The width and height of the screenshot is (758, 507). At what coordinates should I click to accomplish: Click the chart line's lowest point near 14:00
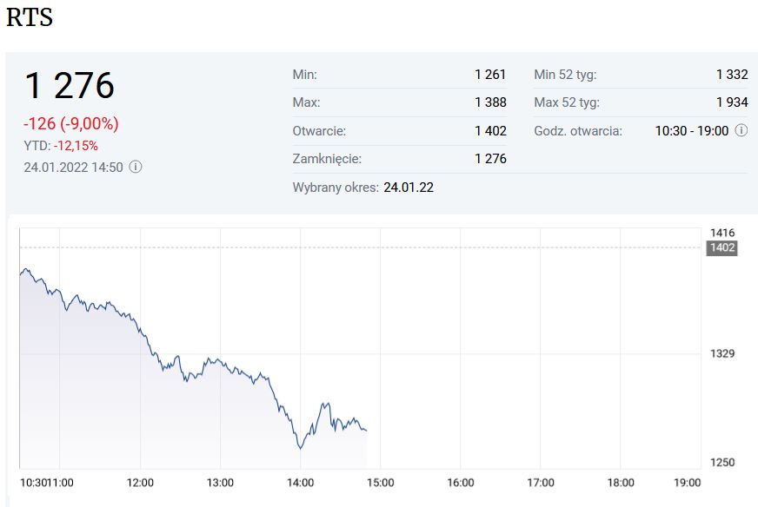click(301, 448)
